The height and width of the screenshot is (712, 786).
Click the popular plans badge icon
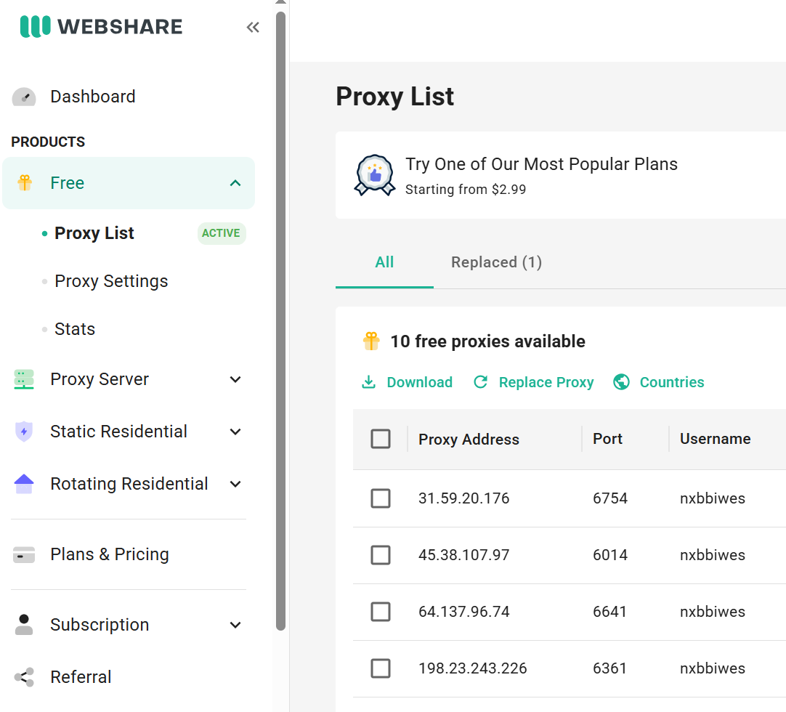(x=375, y=175)
